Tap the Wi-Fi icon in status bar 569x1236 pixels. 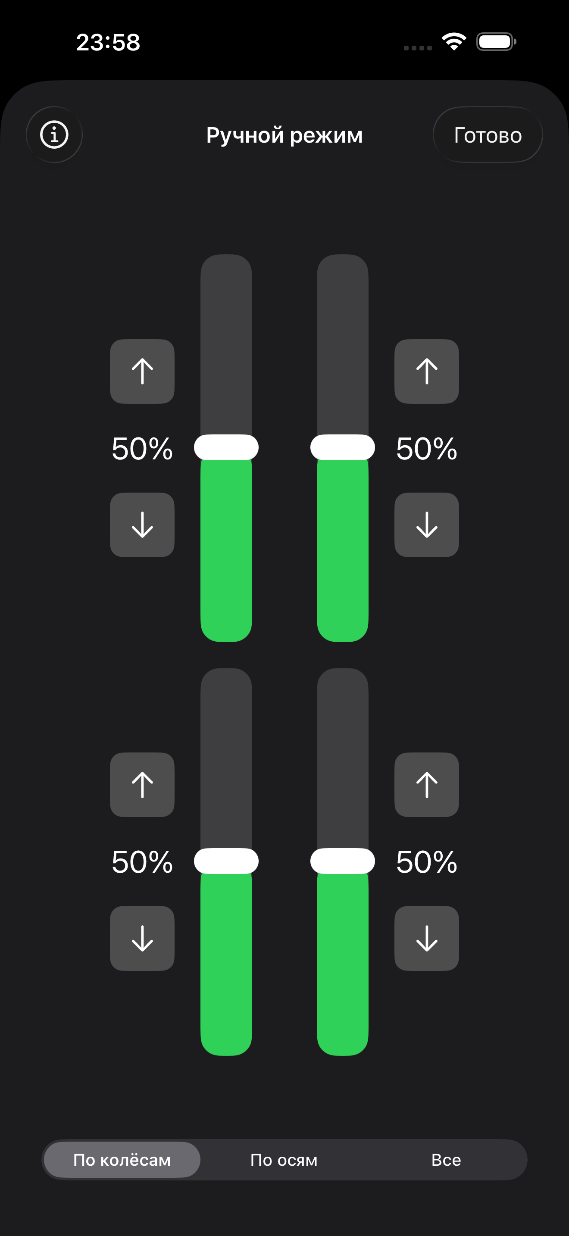(x=454, y=42)
